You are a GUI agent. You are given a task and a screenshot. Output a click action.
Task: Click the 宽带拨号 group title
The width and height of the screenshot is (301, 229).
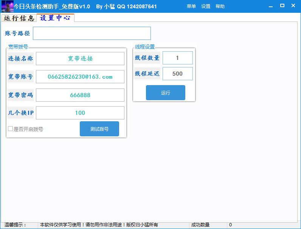pos(18,47)
